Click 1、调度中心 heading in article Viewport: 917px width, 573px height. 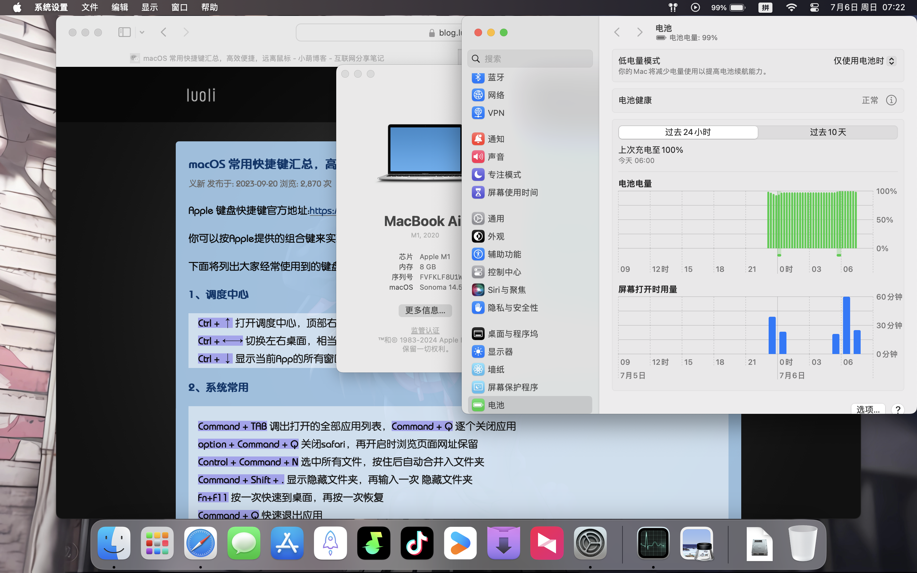pyautogui.click(x=219, y=295)
